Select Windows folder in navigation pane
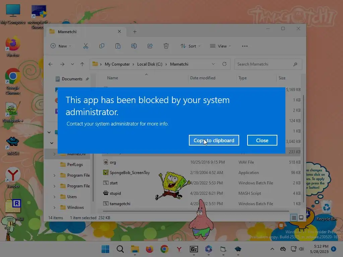Image resolution: width=343 pixels, height=257 pixels. point(75,207)
